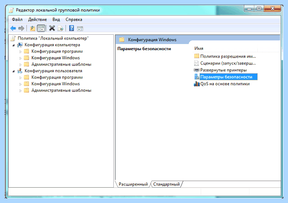This screenshot has width=288, height=203.
Task: Select the Конфигурация пользователя tree item
Action: (x=53, y=71)
